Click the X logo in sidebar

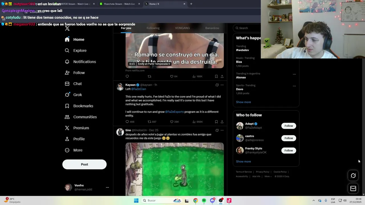tap(67, 28)
